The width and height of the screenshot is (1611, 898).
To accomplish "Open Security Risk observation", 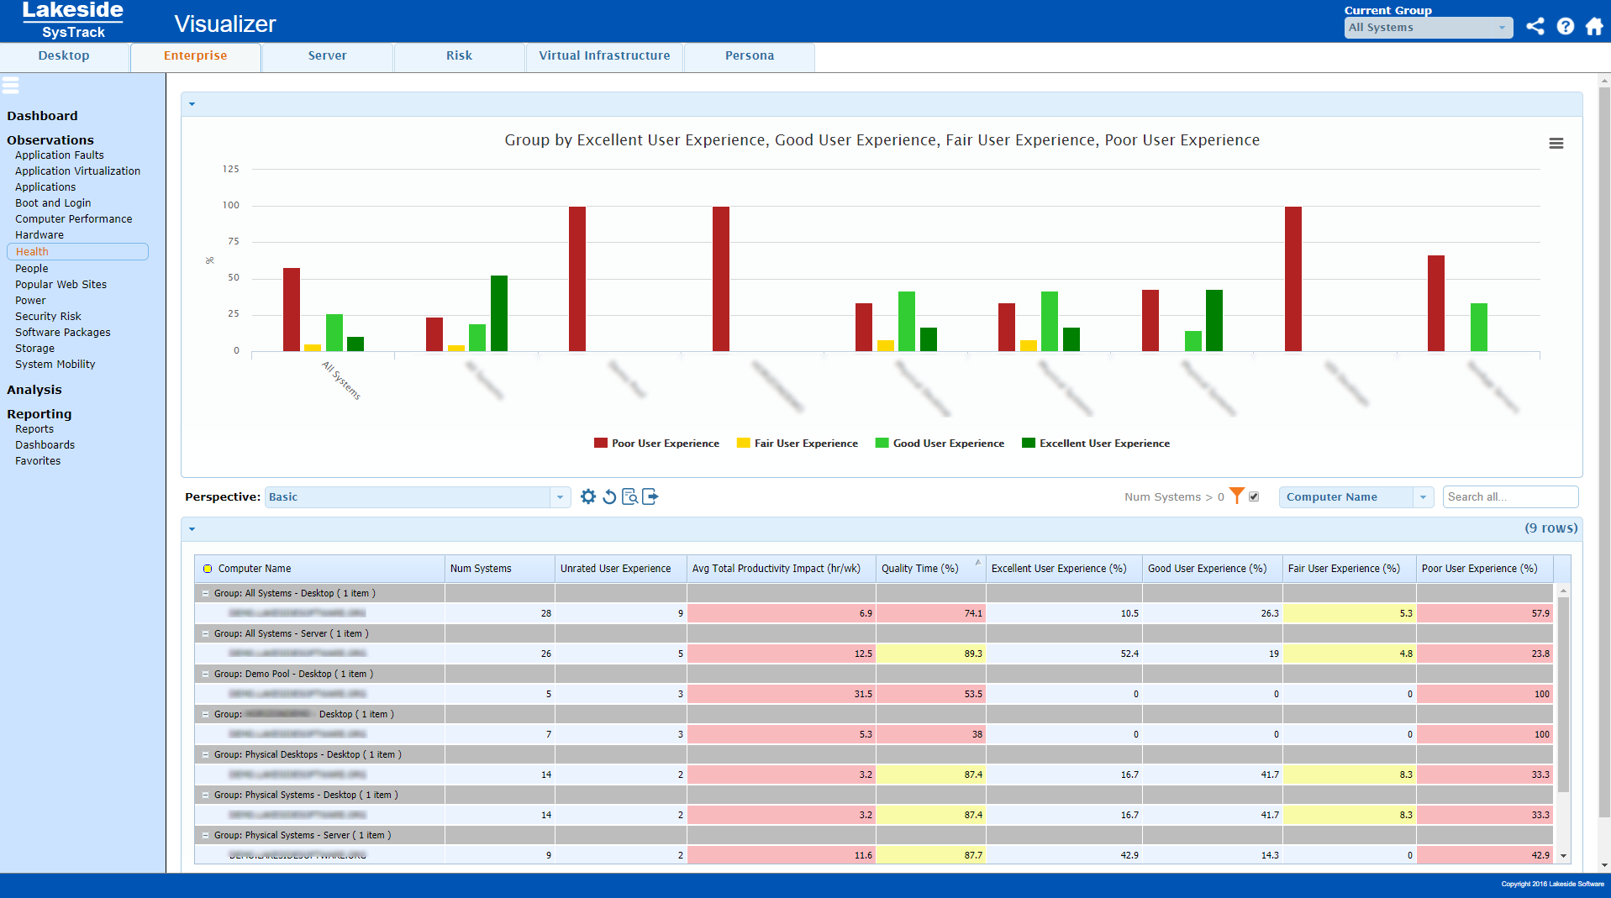I will click(48, 317).
